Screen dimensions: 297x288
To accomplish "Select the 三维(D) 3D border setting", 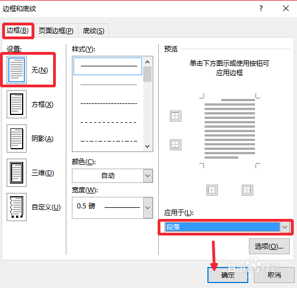I will coord(17,172).
